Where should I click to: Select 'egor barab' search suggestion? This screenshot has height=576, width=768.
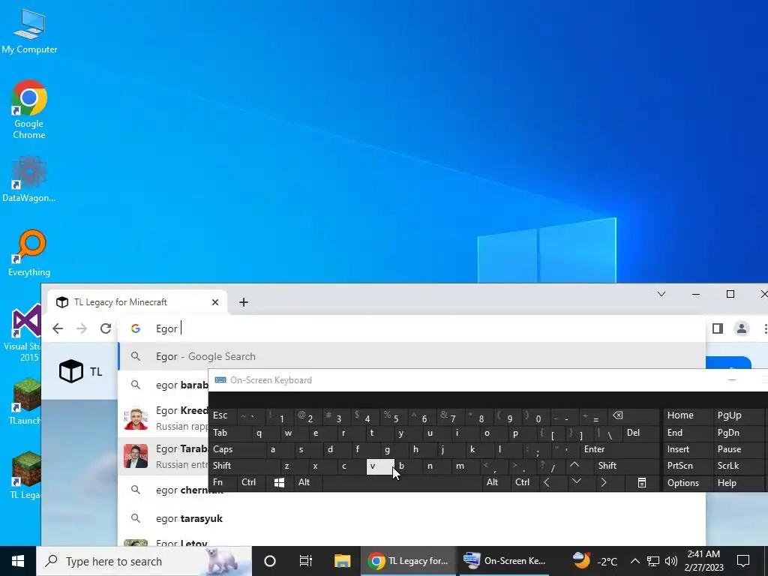163,385
